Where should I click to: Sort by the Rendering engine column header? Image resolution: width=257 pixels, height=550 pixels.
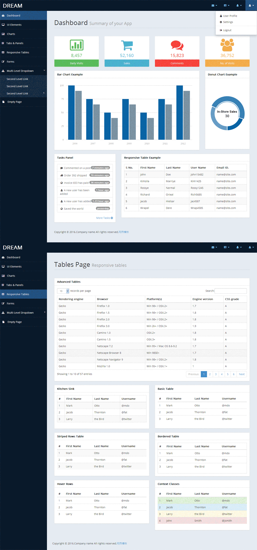(71, 299)
